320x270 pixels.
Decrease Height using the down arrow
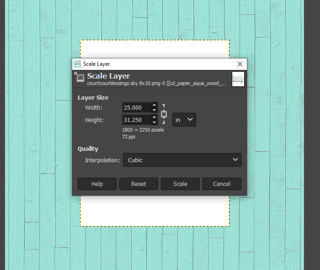[x=154, y=122]
